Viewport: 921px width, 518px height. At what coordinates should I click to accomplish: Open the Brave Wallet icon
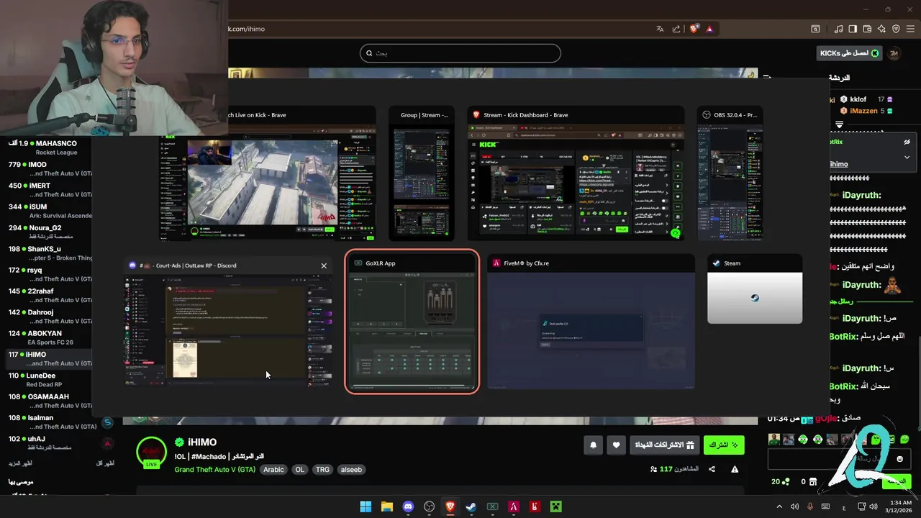point(867,29)
